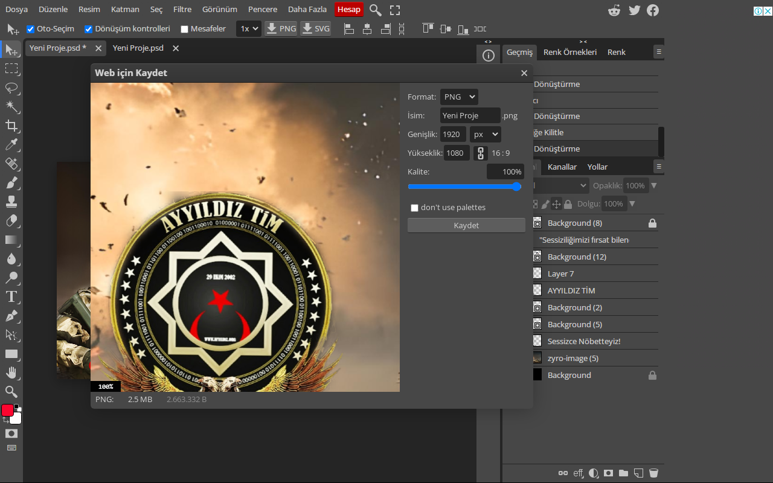This screenshot has width=773, height=483.
Task: Select the Spot Healing bandage tool
Action: click(x=11, y=164)
